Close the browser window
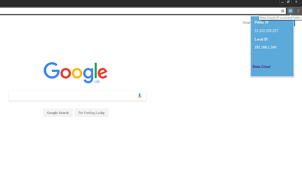The height and width of the screenshot is (189, 302). click(x=296, y=2)
